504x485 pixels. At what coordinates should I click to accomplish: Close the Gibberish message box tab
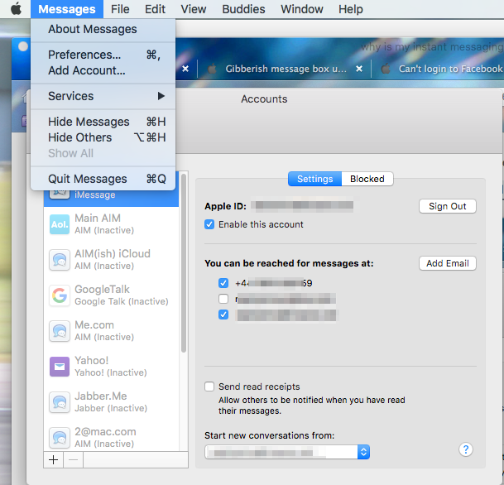[x=359, y=69]
